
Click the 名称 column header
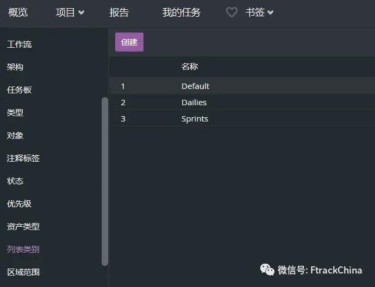(x=190, y=66)
